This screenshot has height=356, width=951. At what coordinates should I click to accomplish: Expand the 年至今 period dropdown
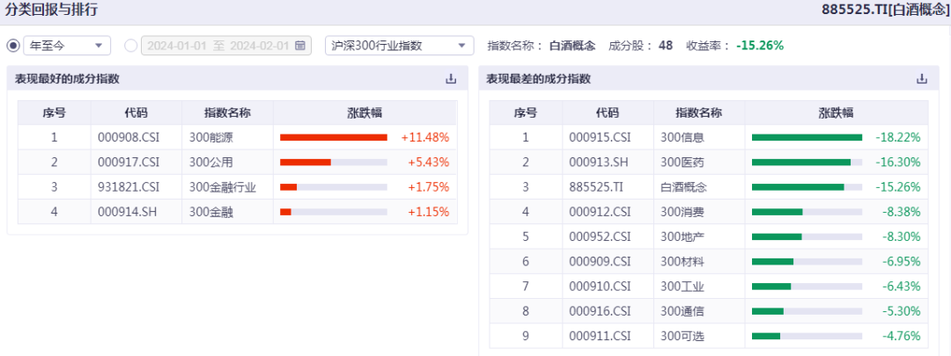[x=67, y=46]
